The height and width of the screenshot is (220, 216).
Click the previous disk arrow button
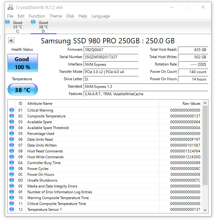coord(11,40)
